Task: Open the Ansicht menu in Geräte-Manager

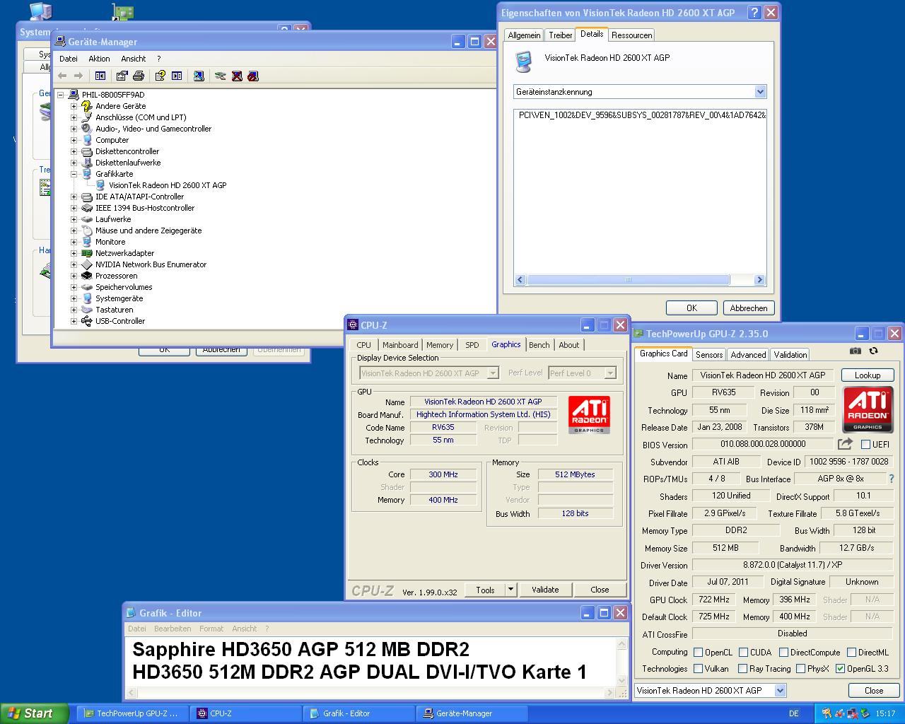Action: coord(133,59)
